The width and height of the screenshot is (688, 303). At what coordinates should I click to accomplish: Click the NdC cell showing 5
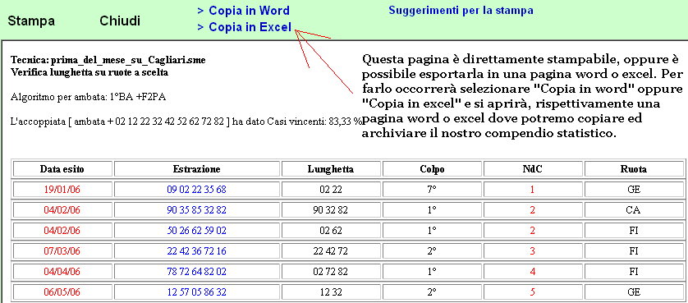pyautogui.click(x=533, y=292)
